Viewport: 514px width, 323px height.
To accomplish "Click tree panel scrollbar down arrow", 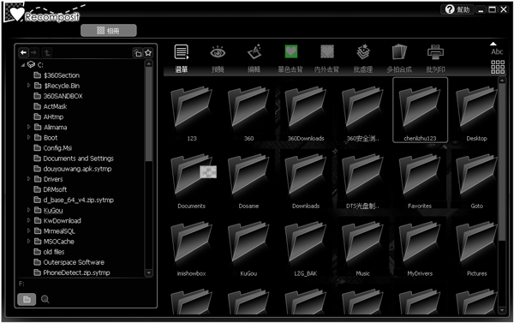I will click(x=148, y=272).
